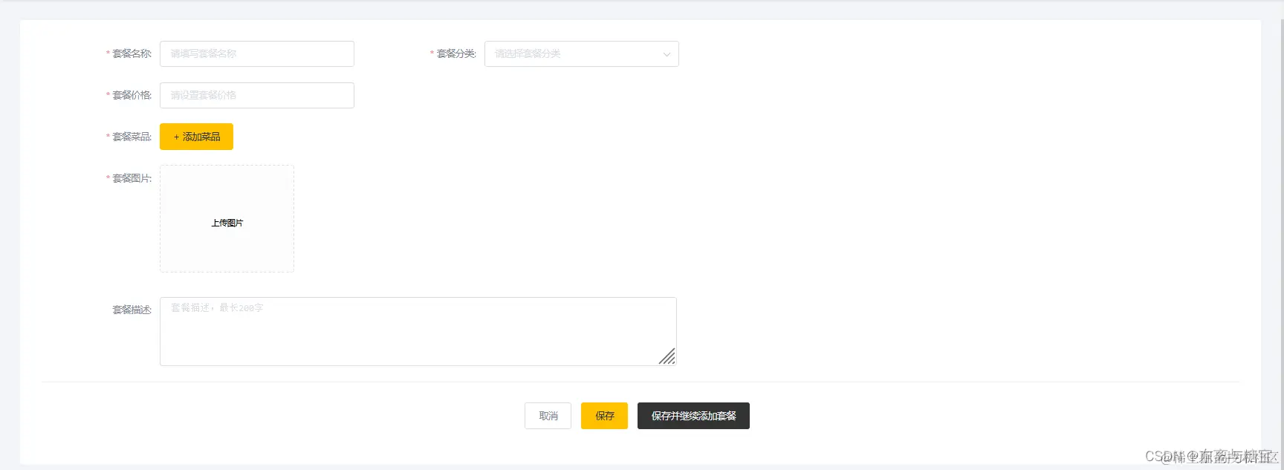1284x470 pixels.
Task: Focus the 套餐价格 input field
Action: [256, 95]
